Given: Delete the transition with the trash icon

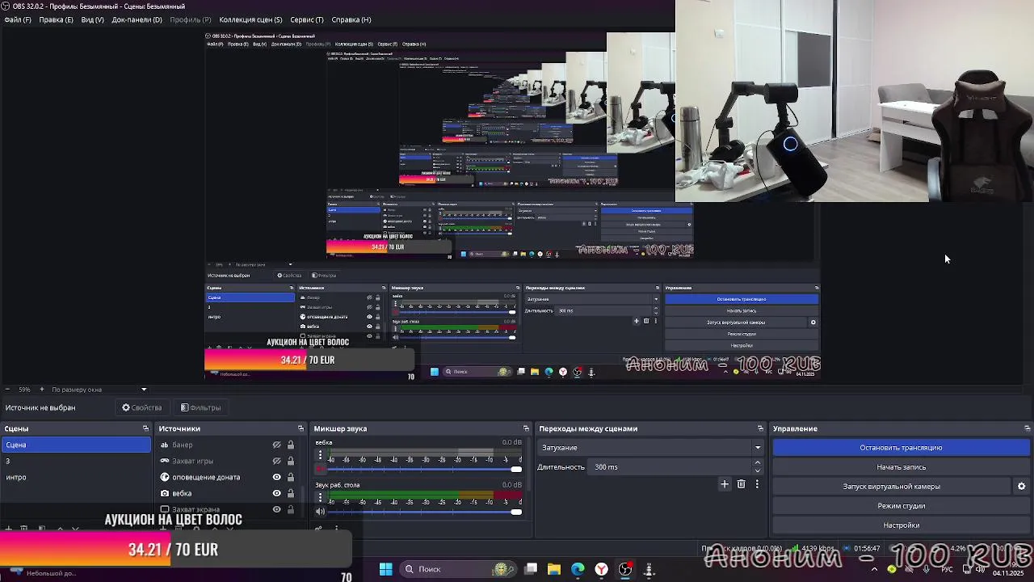Looking at the screenshot, I should [741, 484].
